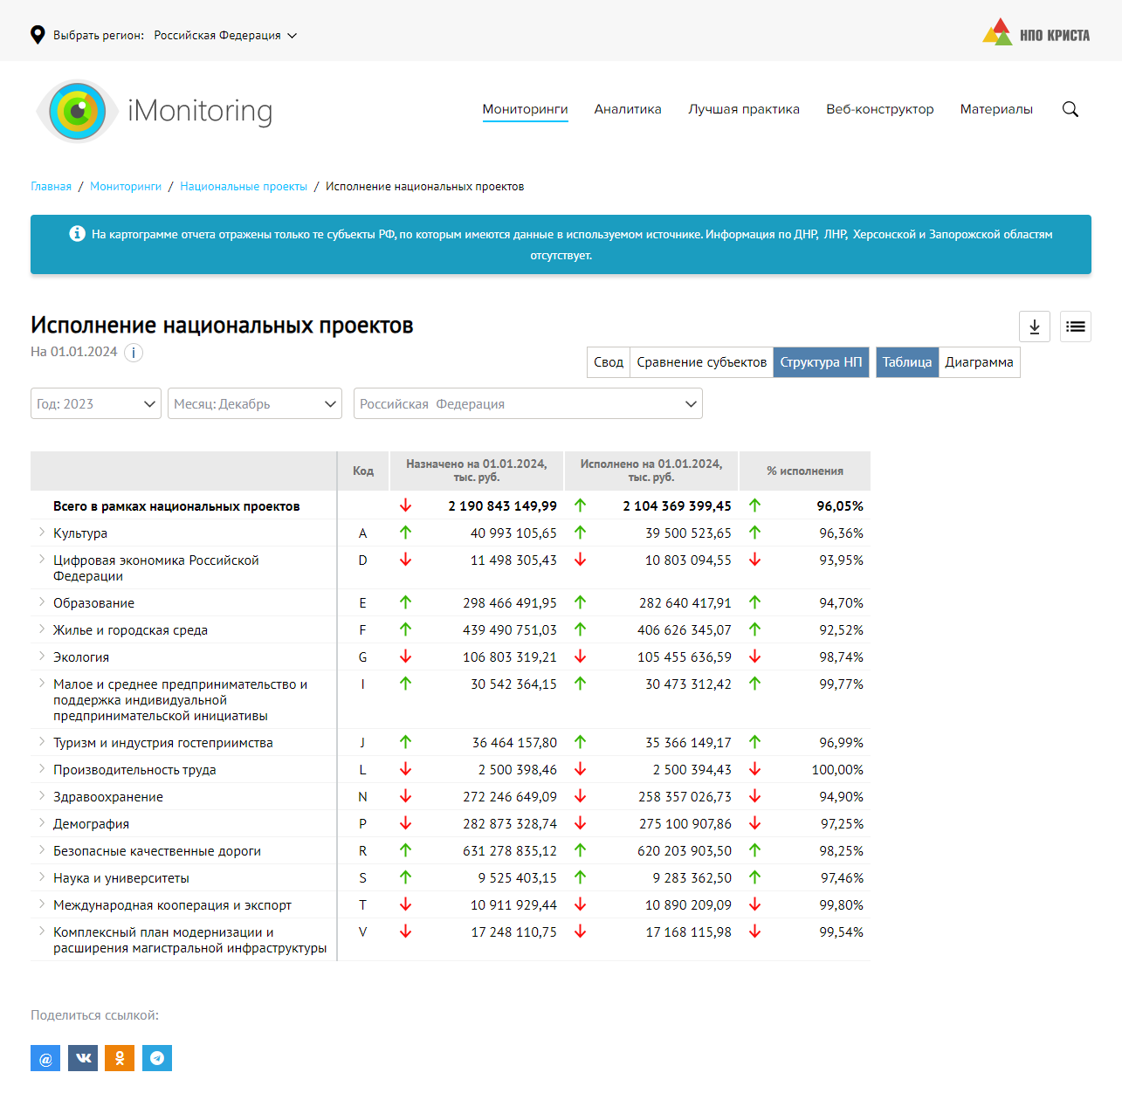Open the Лучшая практика menu item
1122x1093 pixels.
pos(743,109)
